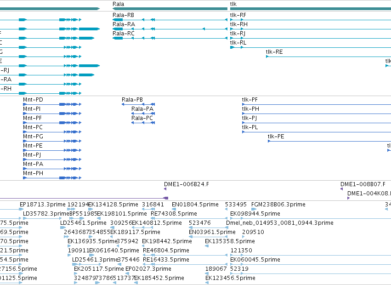Choose the 523476 alignment label

click(200, 223)
